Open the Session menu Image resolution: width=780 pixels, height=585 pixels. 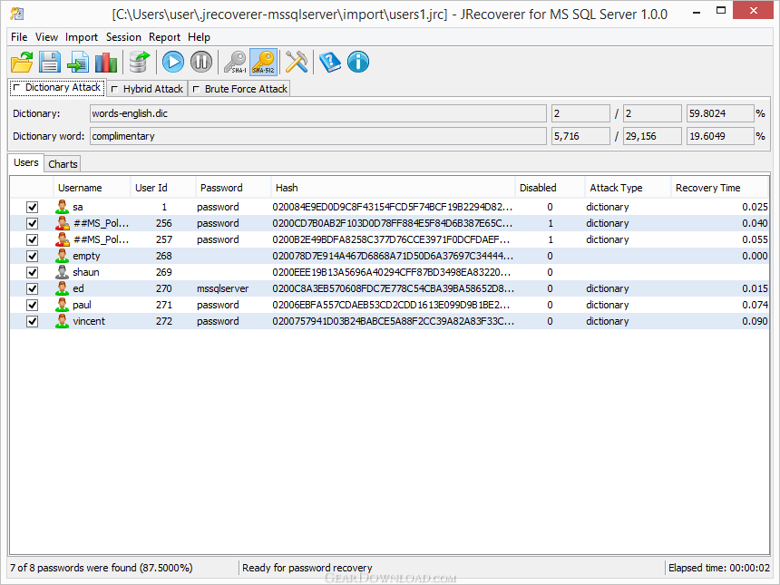click(x=123, y=37)
